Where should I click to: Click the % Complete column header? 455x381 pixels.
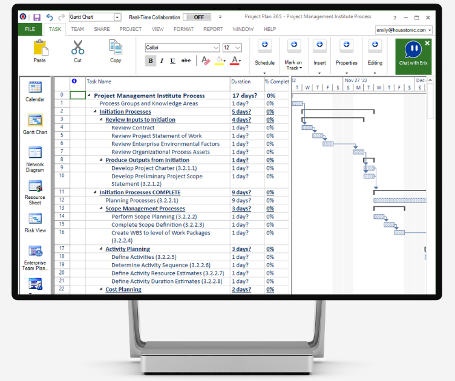tap(277, 84)
